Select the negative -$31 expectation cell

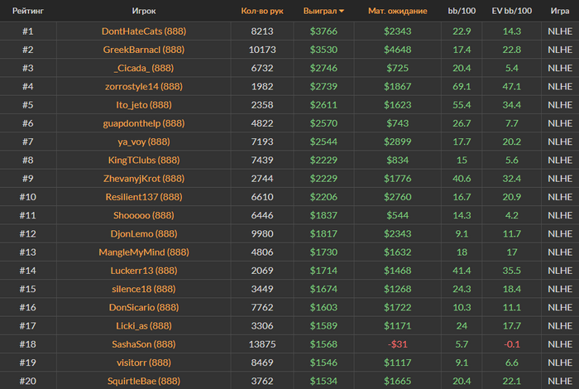397,344
